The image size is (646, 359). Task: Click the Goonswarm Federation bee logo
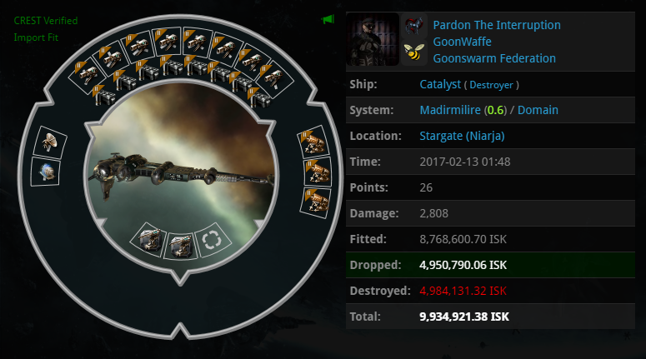[x=413, y=52]
